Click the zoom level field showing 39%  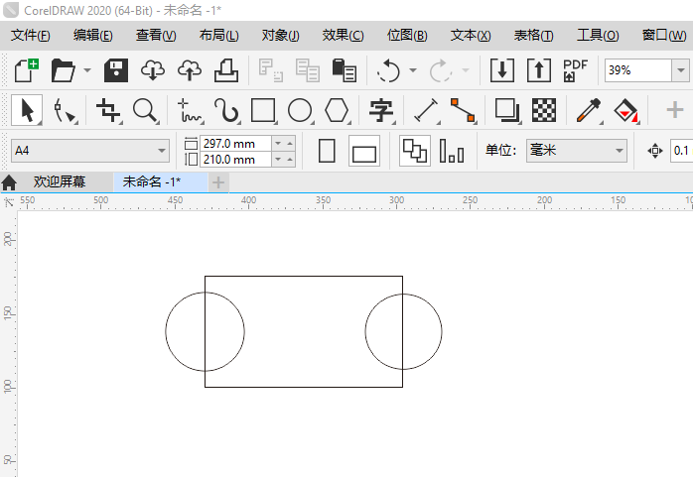click(x=637, y=70)
